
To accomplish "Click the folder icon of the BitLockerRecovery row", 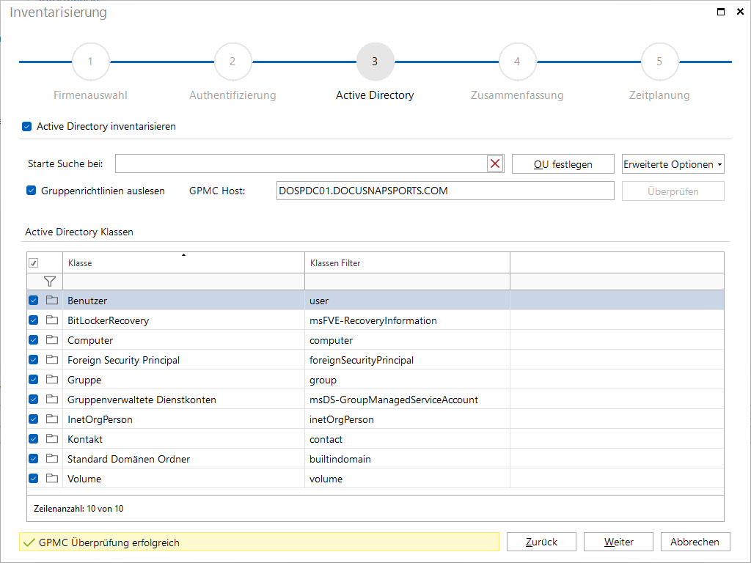I will click(52, 320).
